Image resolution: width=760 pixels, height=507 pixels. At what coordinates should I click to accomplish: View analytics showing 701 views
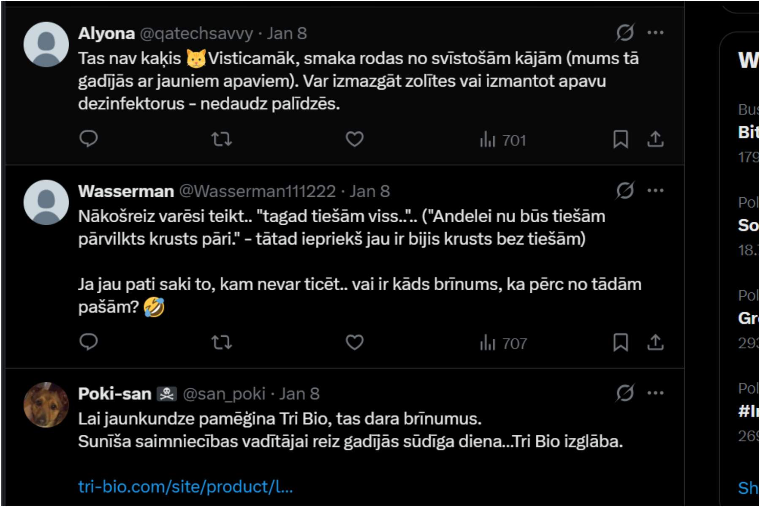click(503, 140)
